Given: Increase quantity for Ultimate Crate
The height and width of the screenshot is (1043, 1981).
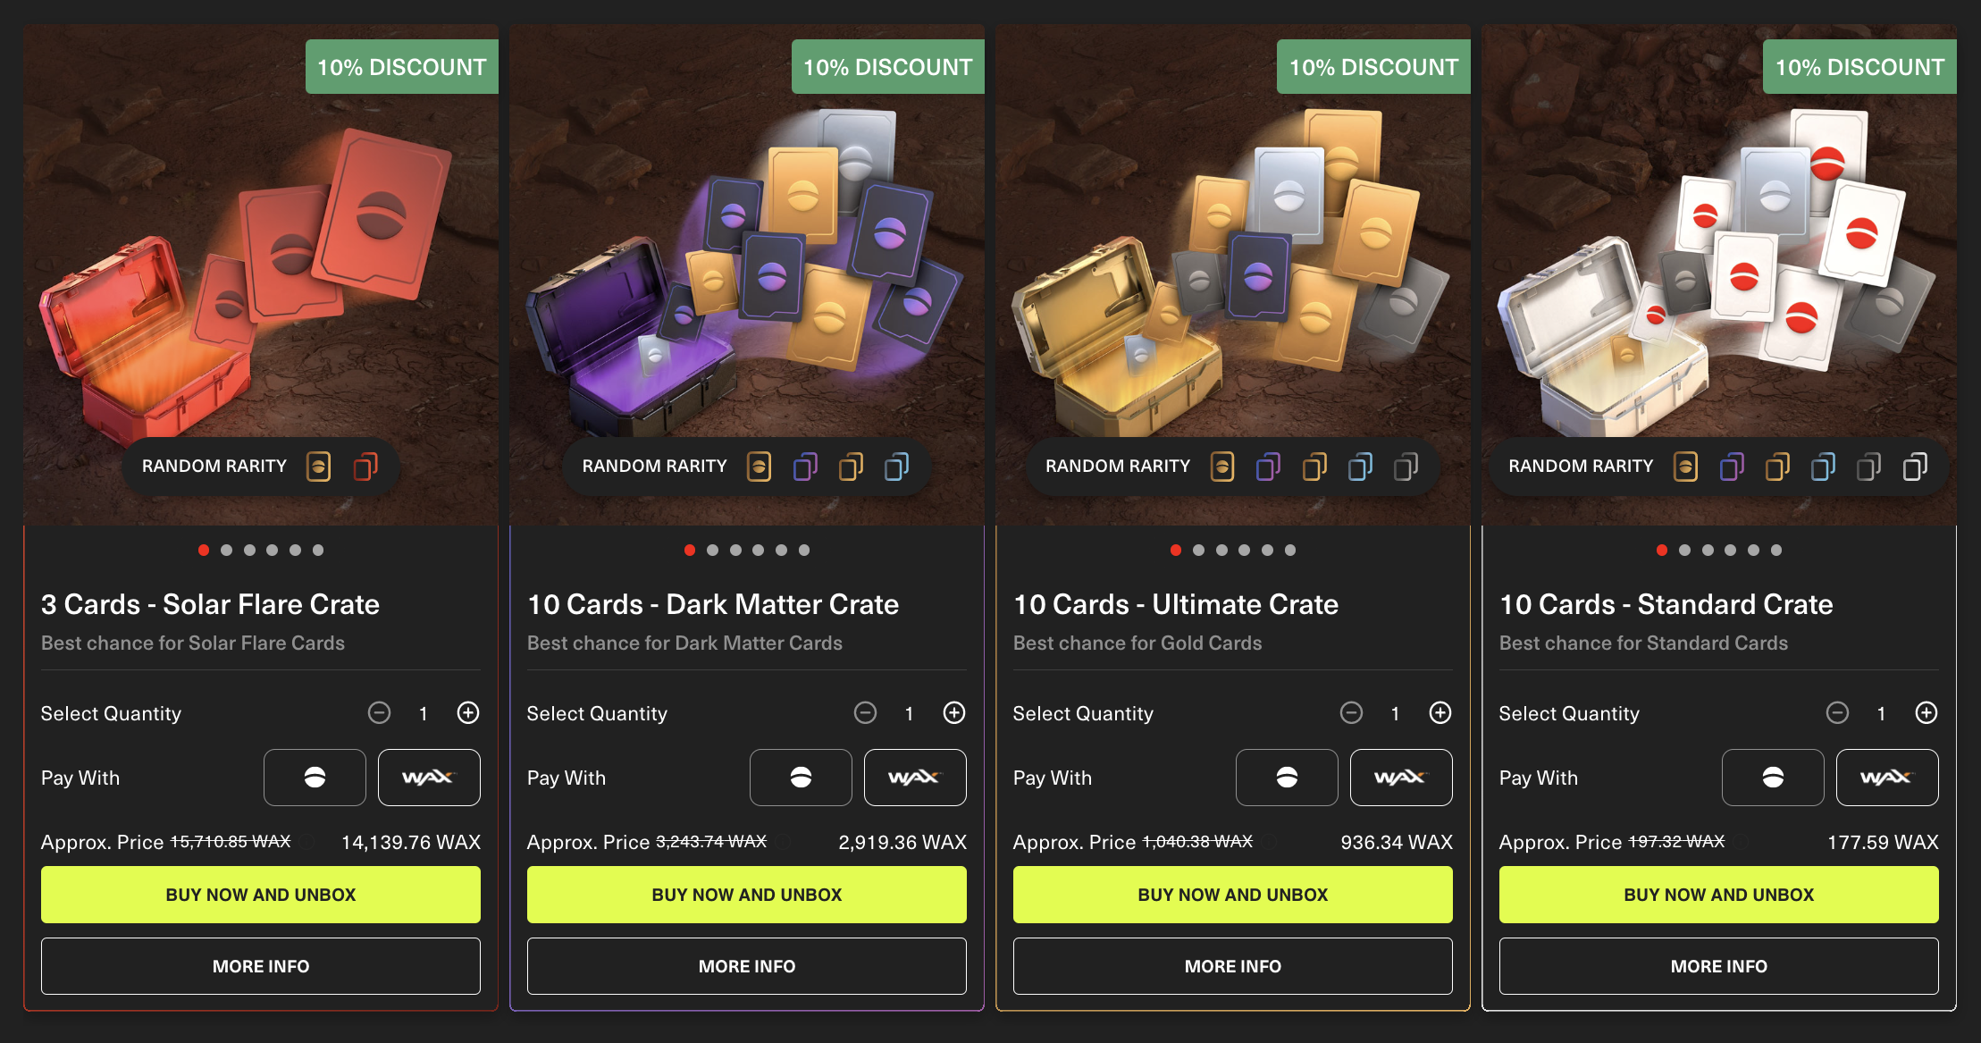Looking at the screenshot, I should click(x=1440, y=712).
